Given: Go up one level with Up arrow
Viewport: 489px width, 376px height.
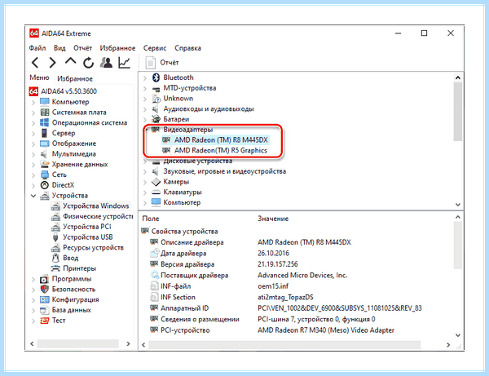Looking at the screenshot, I should (70, 61).
